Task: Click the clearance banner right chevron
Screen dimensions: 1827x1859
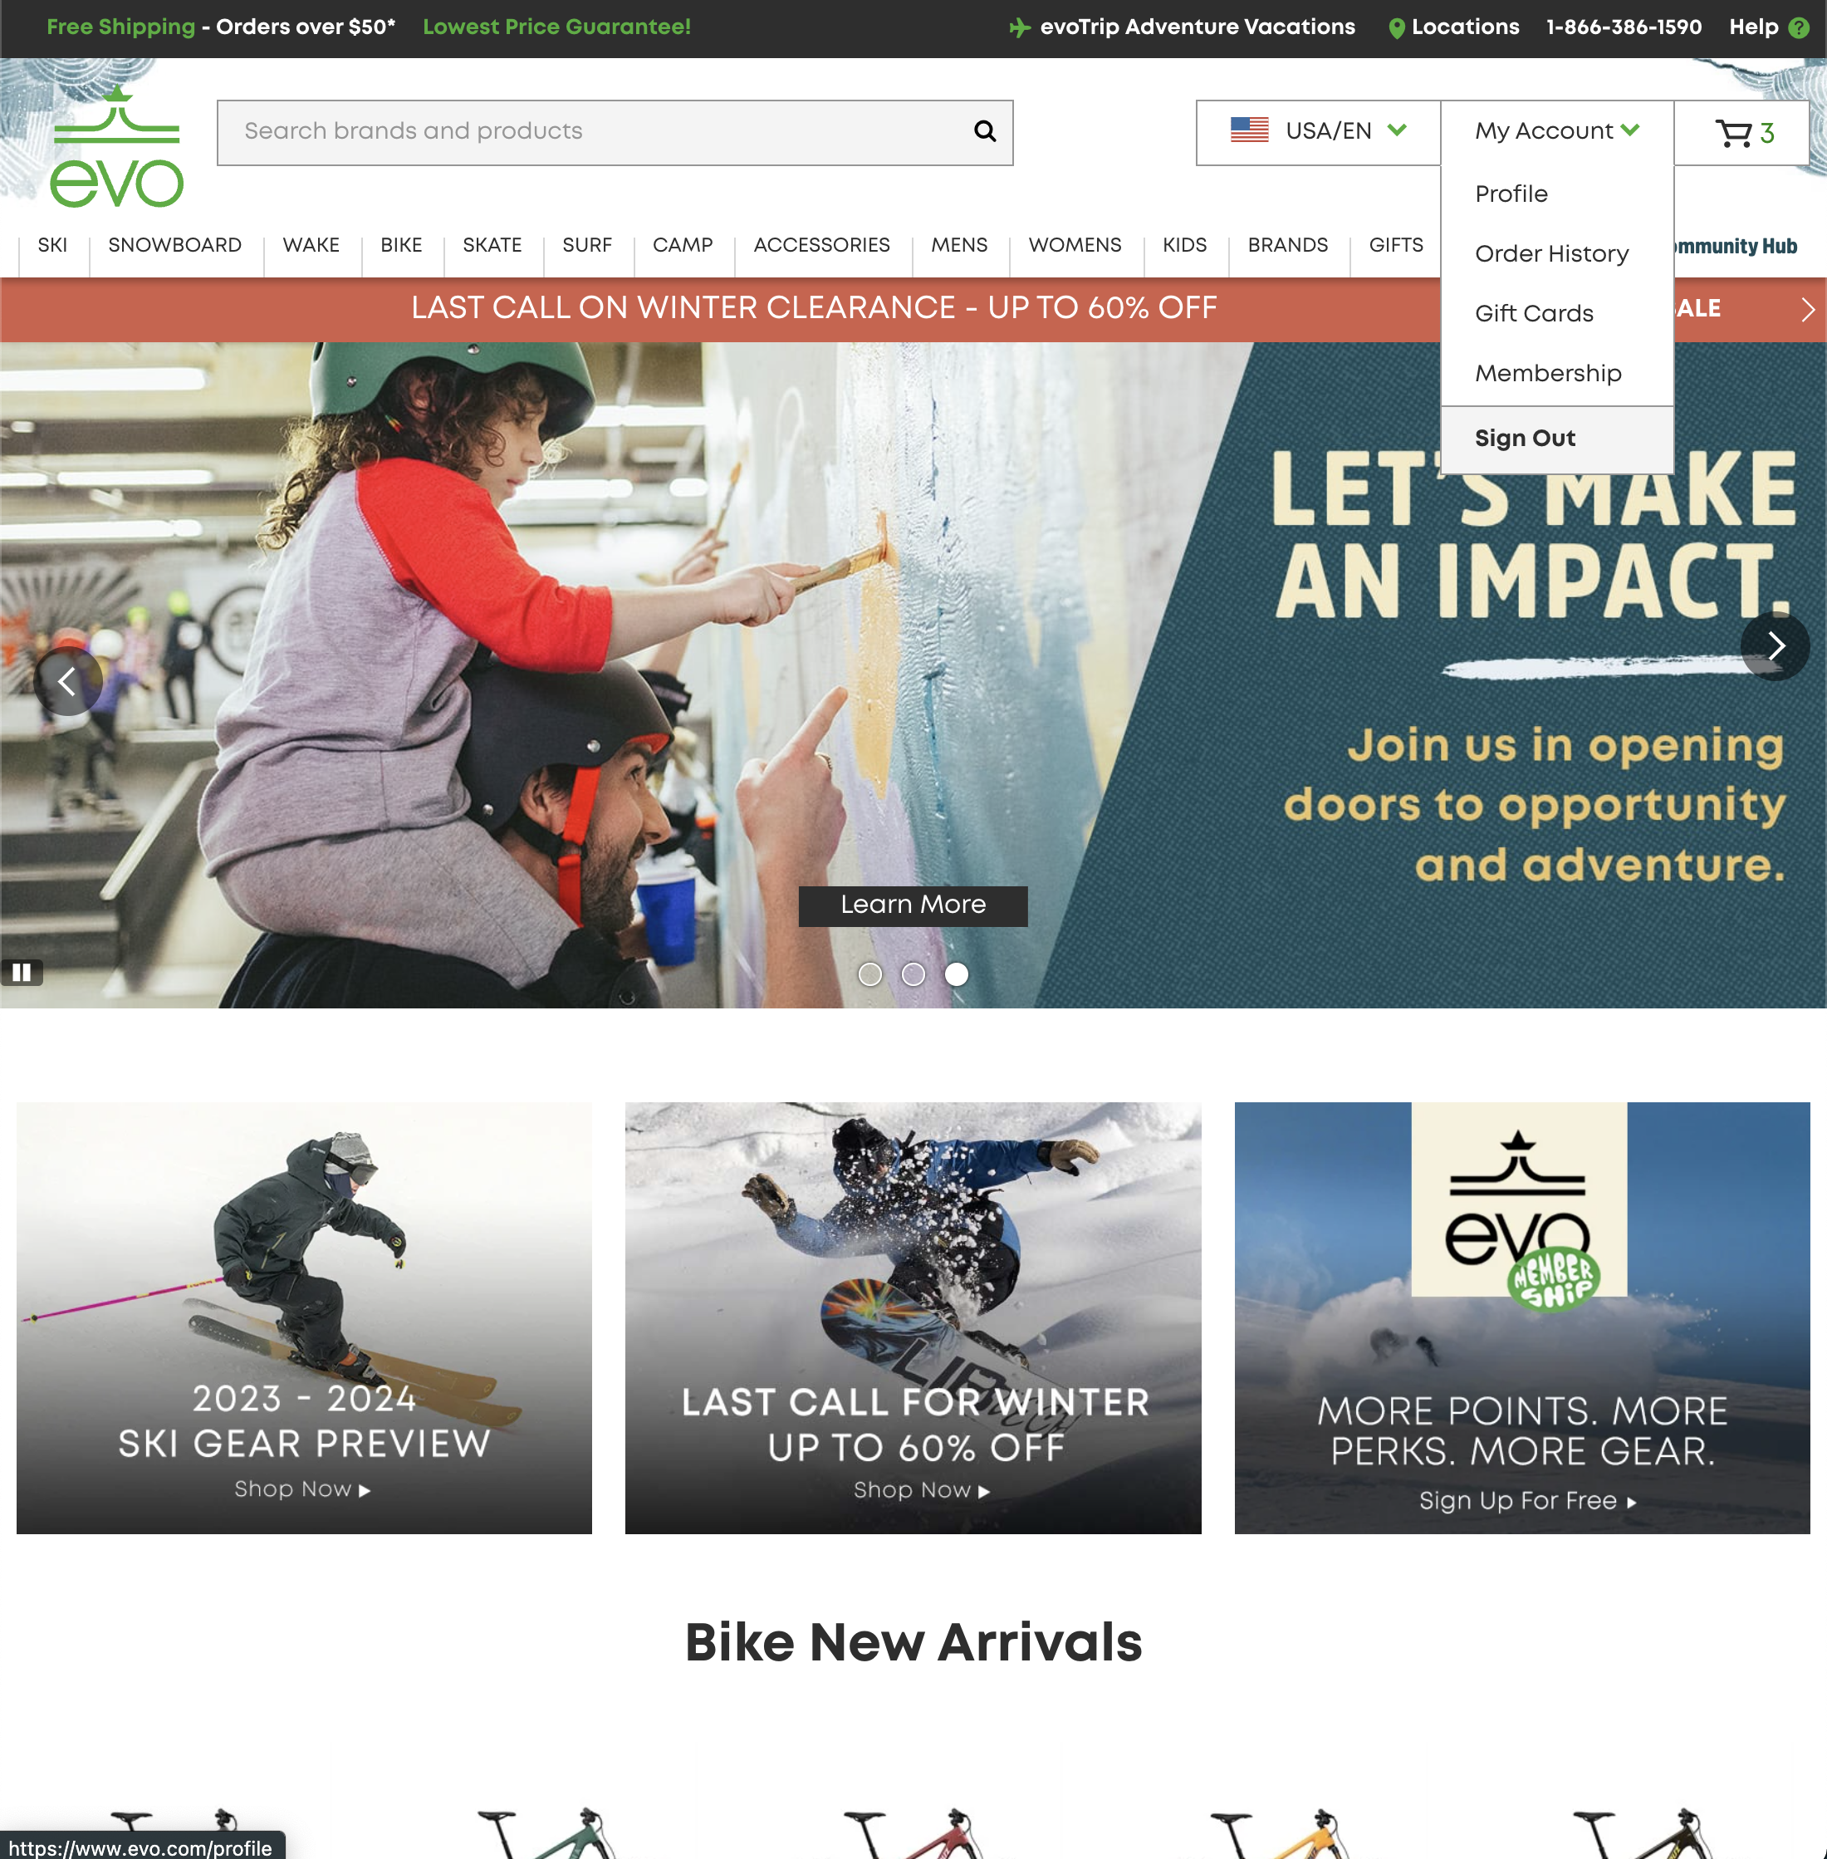Action: click(1808, 310)
